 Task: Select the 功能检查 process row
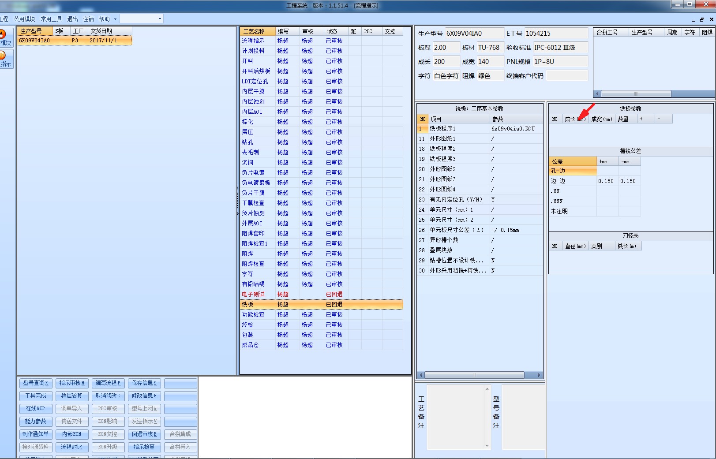pos(321,314)
